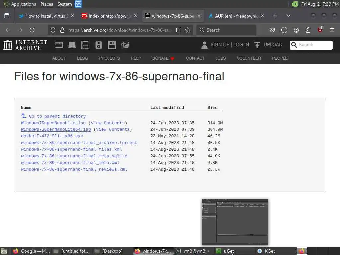Screen dimensions: 340x255
Task: Open the Internet Archive web icon
Action: coord(58,45)
